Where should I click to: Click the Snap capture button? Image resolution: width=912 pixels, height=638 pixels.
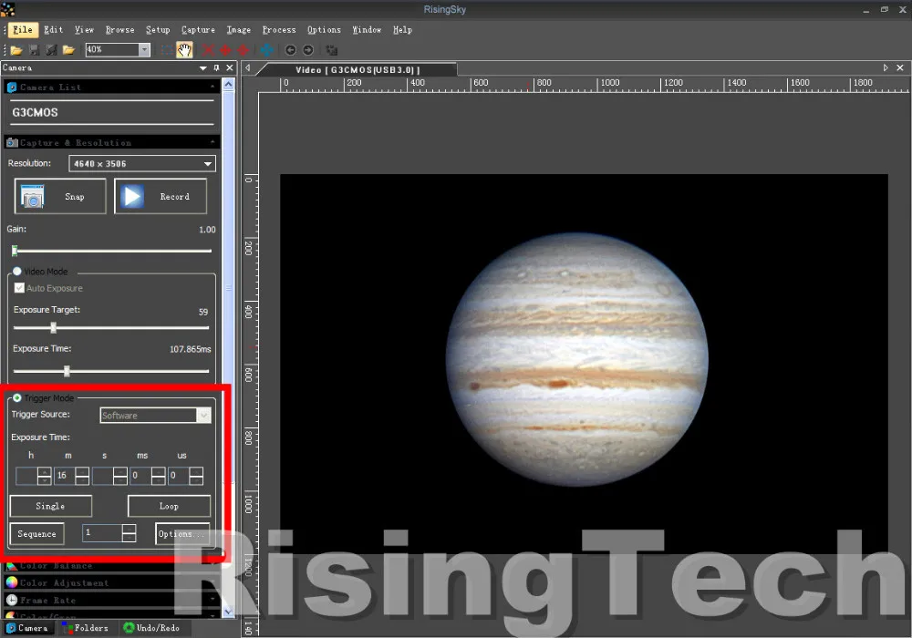pos(60,196)
